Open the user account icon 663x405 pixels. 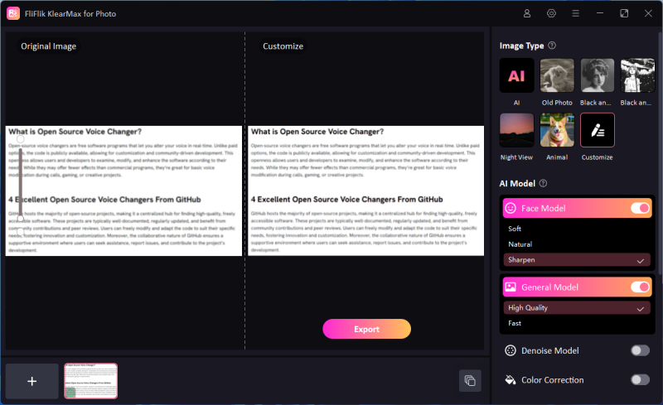pyautogui.click(x=527, y=13)
